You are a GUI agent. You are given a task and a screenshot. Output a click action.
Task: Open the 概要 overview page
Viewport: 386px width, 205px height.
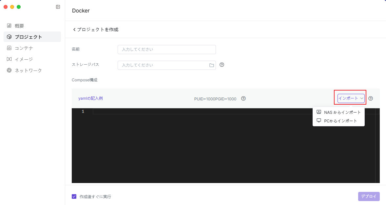pos(19,26)
